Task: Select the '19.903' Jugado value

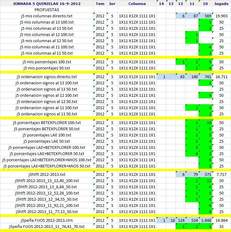Action: (221, 16)
